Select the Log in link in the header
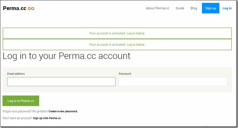The width and height of the screenshot is (238, 128). coord(227,8)
